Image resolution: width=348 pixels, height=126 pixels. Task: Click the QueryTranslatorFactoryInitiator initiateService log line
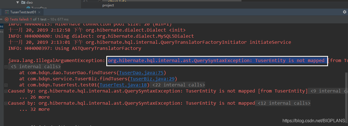pos(150,42)
